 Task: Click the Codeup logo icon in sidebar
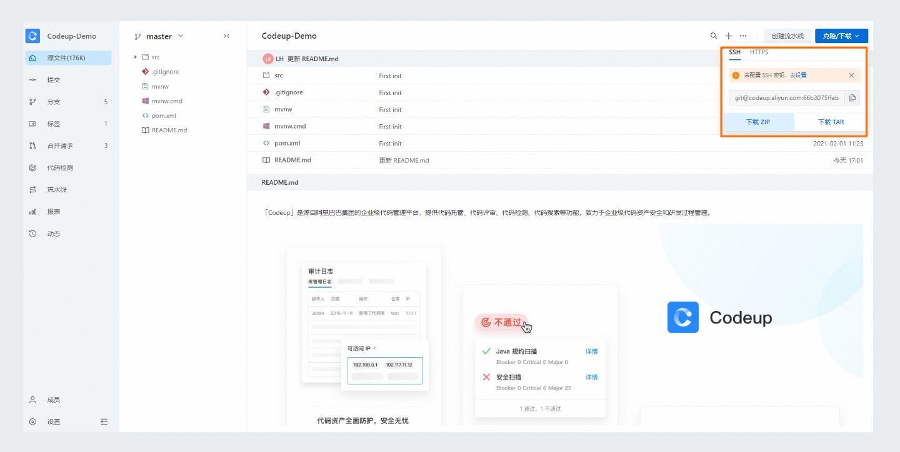[x=32, y=36]
